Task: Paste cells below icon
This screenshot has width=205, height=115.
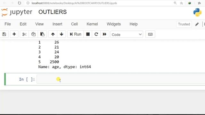Action: coord(42,34)
